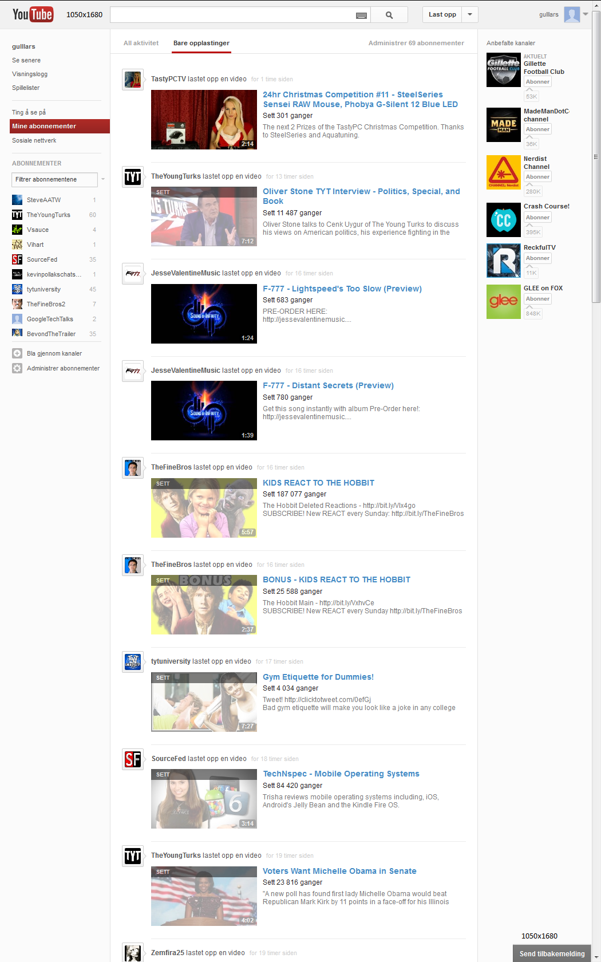Click JesseValentineMusic avatar beside Lightspeed video
Image resolution: width=601 pixels, height=962 pixels.
pos(133,274)
